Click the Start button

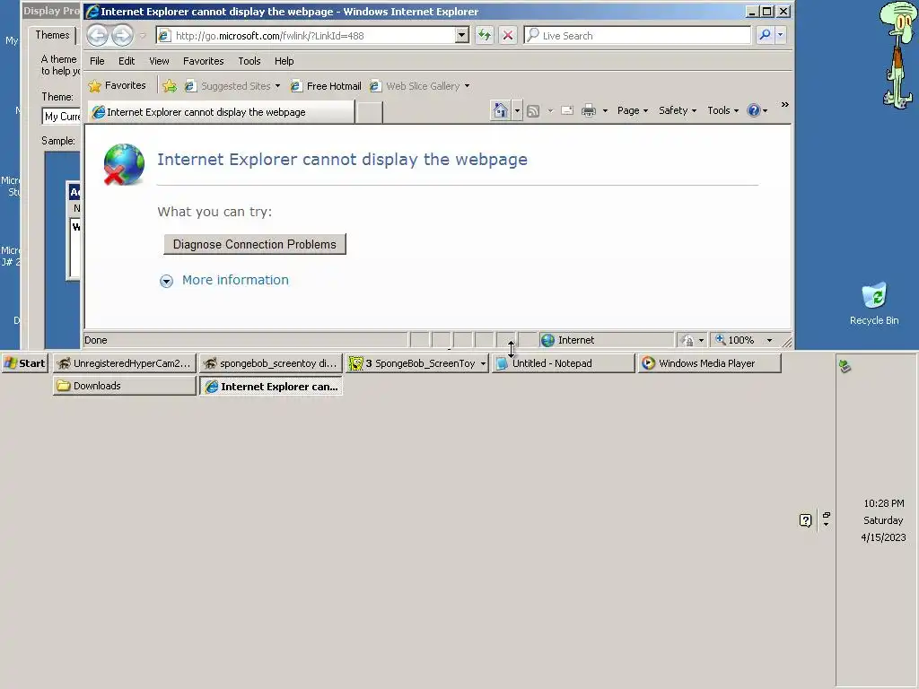[24, 363]
